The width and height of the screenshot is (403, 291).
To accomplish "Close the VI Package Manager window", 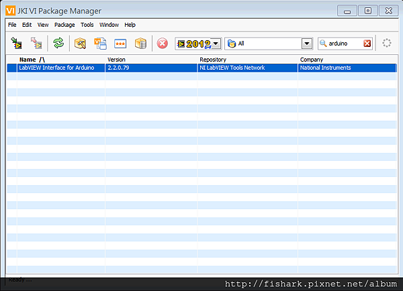I will (389, 11).
